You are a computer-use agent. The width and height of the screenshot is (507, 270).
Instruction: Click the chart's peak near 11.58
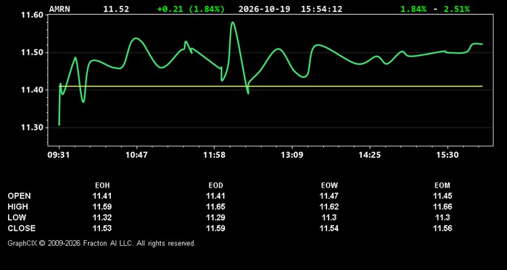pyautogui.click(x=233, y=22)
